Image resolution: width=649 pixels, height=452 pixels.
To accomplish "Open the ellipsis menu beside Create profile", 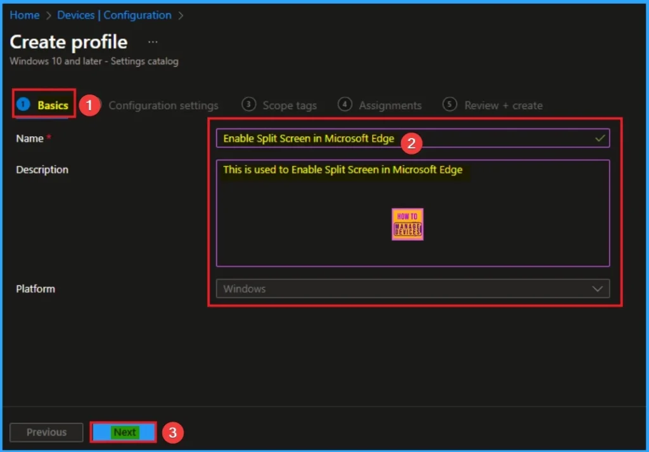I will [153, 42].
